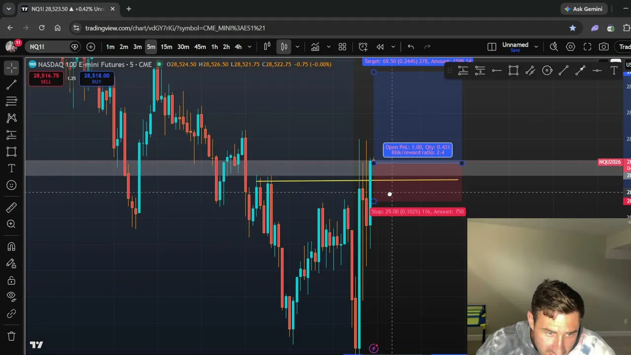
Task: Toggle stay in drawing mode
Action: point(11,263)
